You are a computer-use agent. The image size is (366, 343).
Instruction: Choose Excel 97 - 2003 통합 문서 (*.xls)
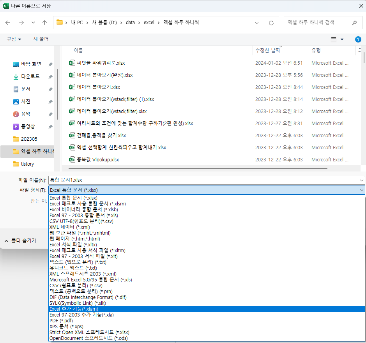pos(207,216)
